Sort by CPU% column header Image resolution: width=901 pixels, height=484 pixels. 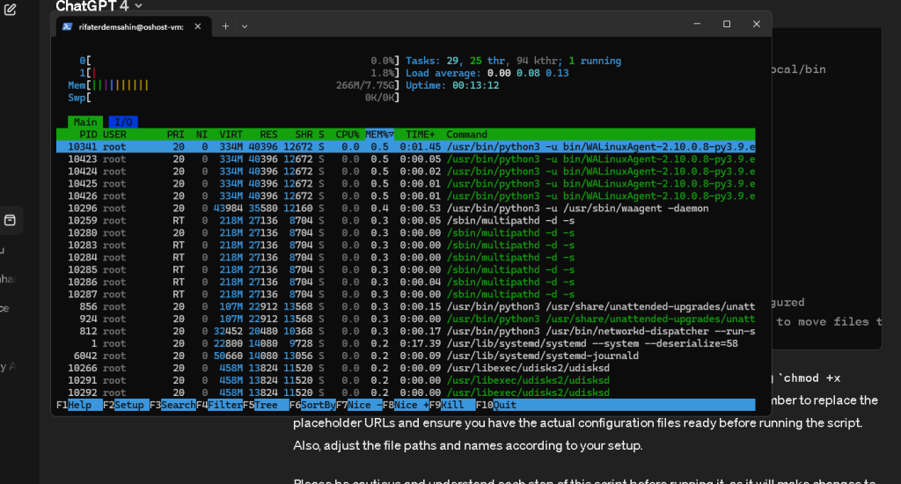pos(347,135)
